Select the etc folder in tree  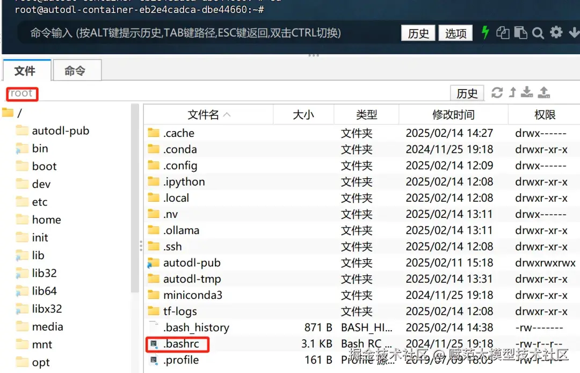click(32, 202)
